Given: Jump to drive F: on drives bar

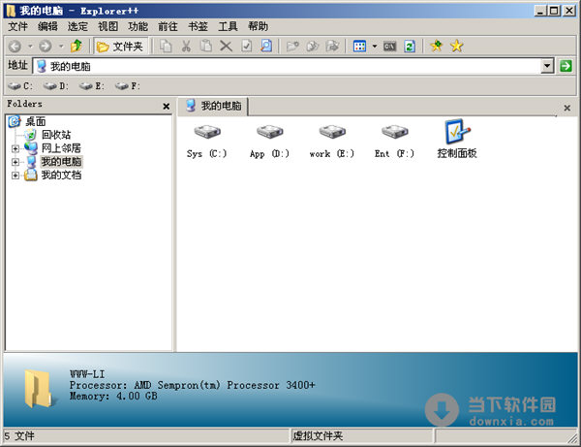Looking at the screenshot, I should 128,86.
